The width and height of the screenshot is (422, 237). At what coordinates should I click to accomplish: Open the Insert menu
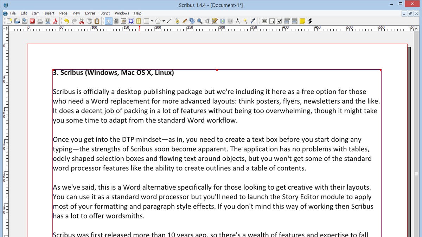(x=49, y=13)
